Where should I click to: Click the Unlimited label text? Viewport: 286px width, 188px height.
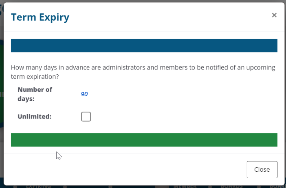(x=35, y=117)
